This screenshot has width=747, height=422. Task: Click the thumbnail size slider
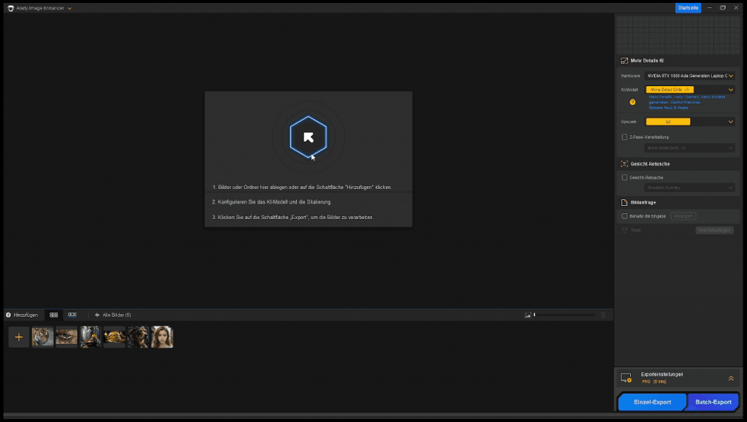[565, 315]
